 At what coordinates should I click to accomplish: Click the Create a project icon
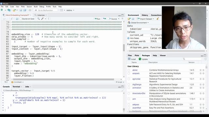click(x=9, y=10)
